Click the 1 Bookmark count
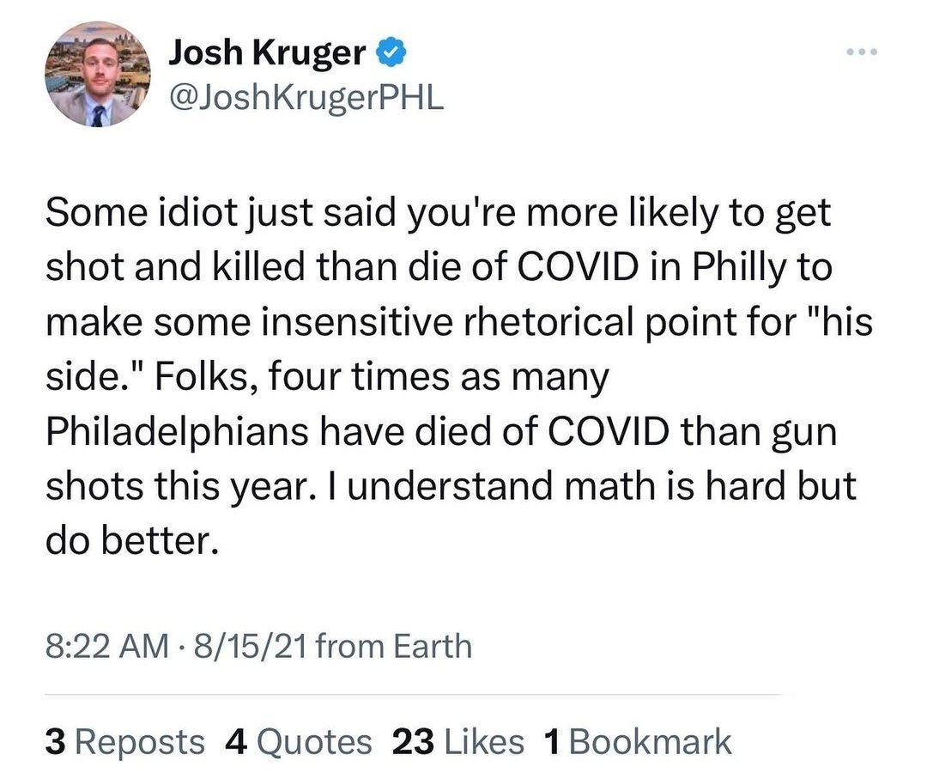The image size is (927, 779). (x=638, y=741)
